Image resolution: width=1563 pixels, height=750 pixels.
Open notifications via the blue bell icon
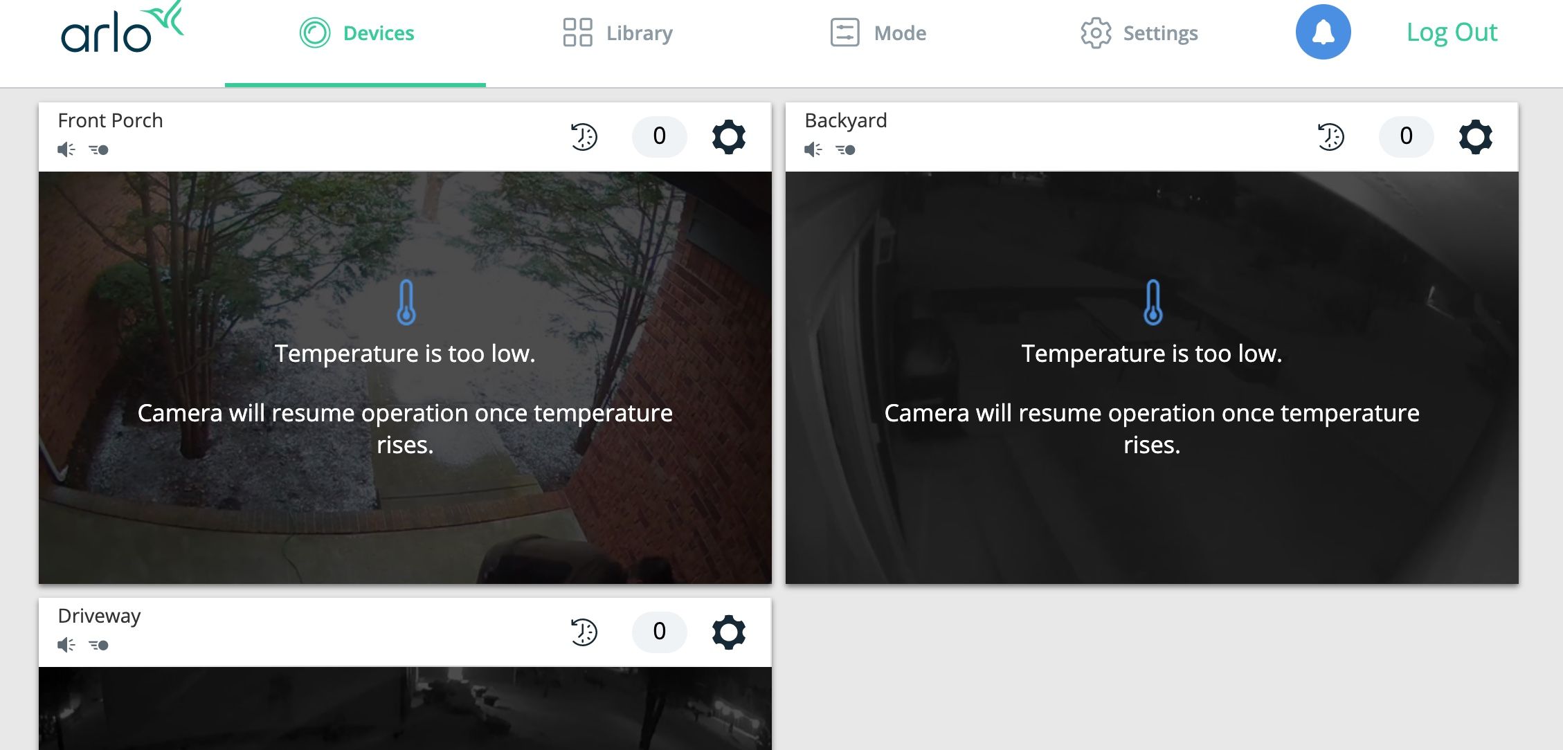point(1323,32)
